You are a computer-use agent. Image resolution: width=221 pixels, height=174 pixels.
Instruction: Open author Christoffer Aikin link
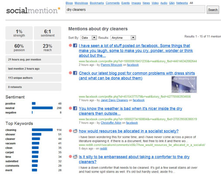click(111, 123)
